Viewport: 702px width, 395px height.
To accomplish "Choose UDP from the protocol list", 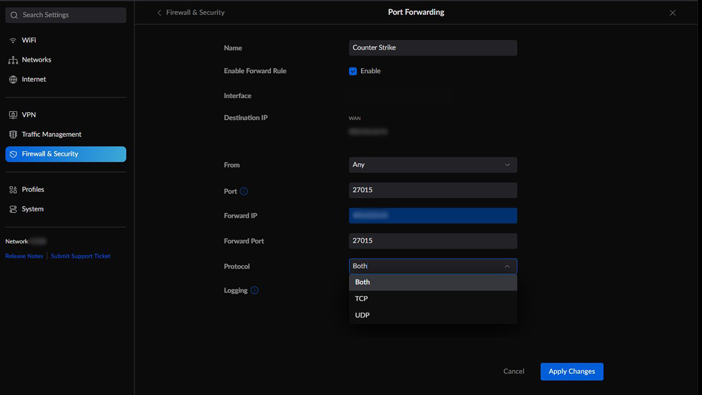I will click(x=433, y=315).
